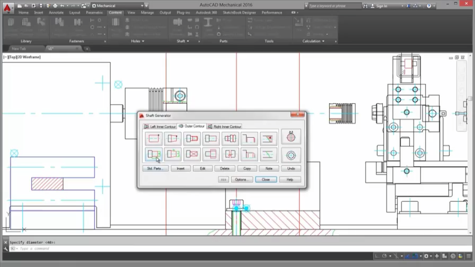Add a new drawing tab with plus
475x267 pixels.
(87, 49)
